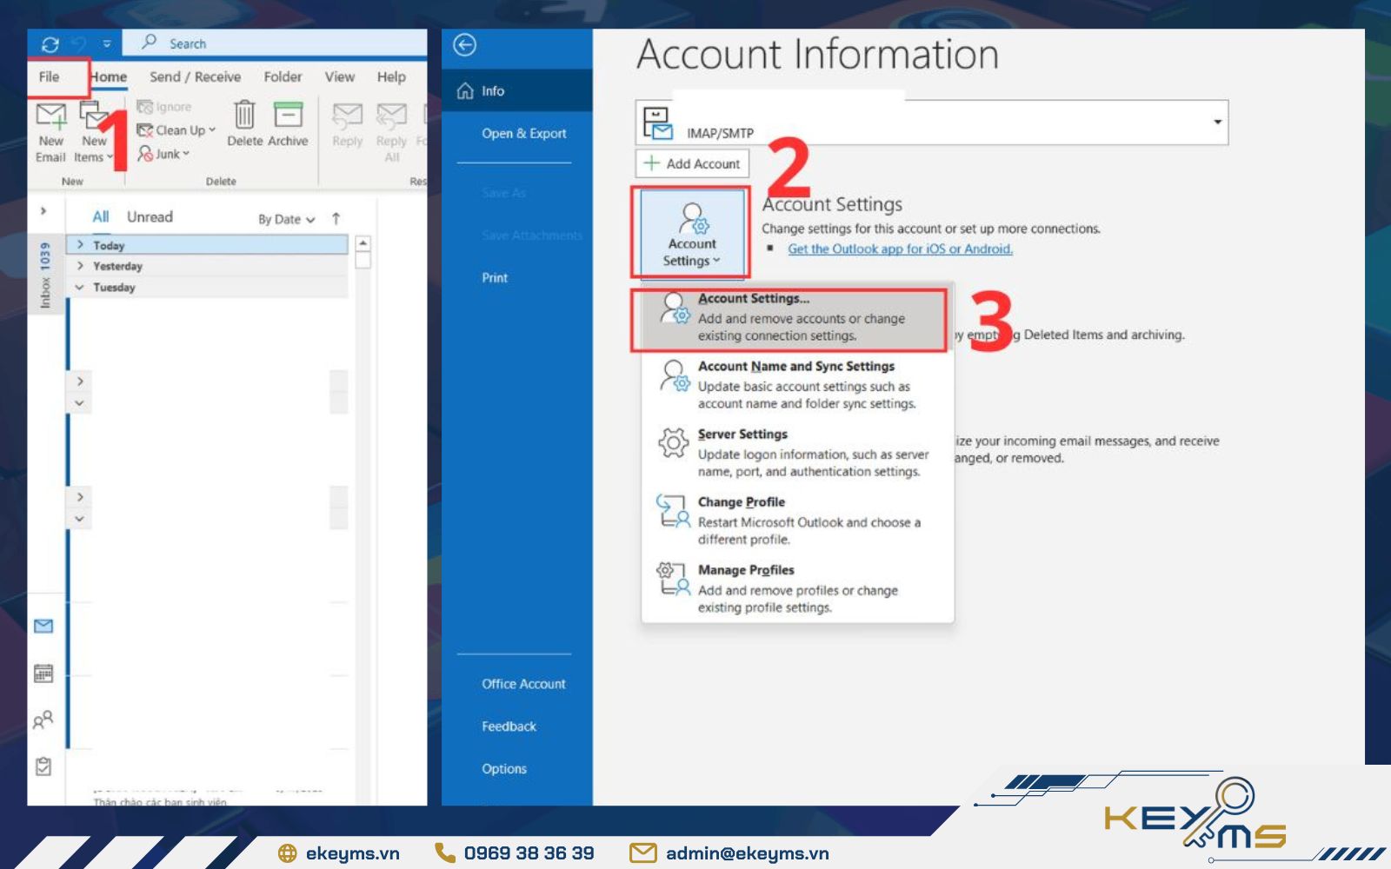Expand the By Date sorting dropdown
Screen dimensions: 1391x869
[283, 219]
